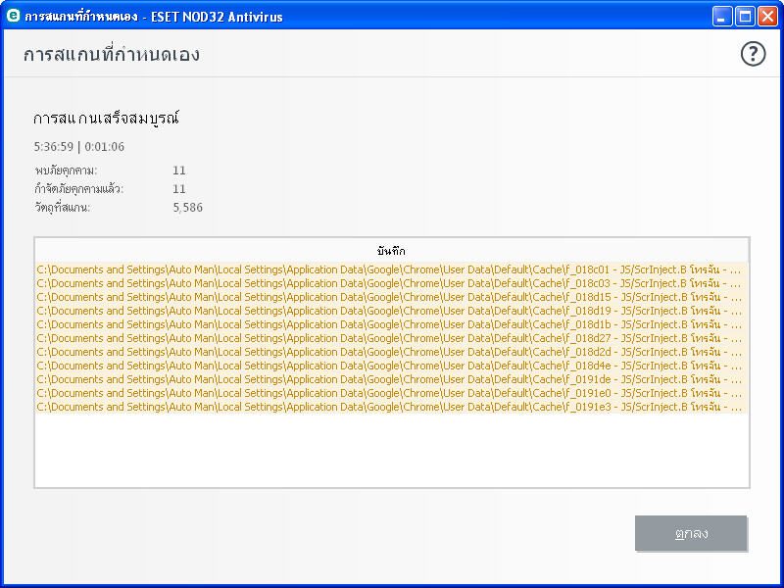Click the การสแกนที่กำหนดเอง page heading
Screen dimensions: 784x588
click(x=112, y=54)
